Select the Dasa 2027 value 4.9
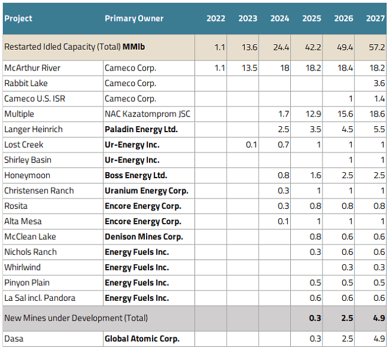 point(379,339)
